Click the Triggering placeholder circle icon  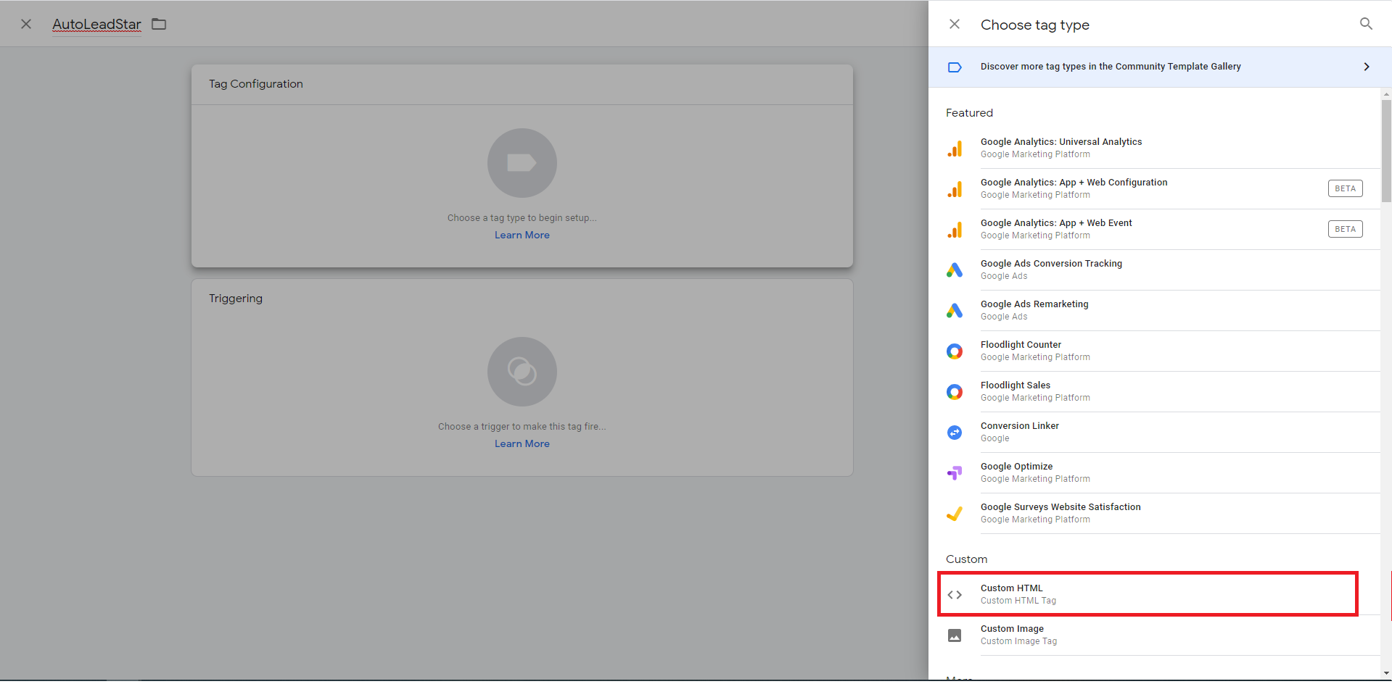(x=522, y=371)
